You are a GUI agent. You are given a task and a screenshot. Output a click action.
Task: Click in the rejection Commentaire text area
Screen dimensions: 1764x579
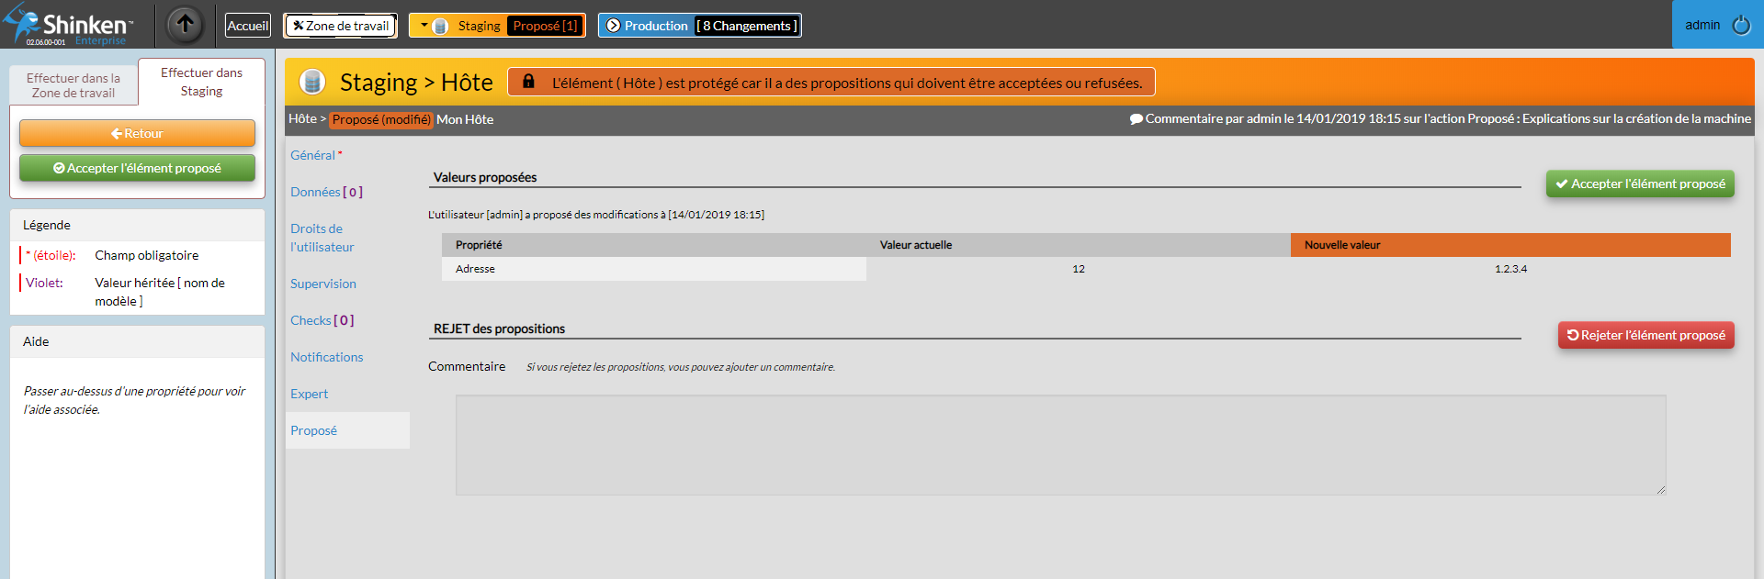(1060, 445)
